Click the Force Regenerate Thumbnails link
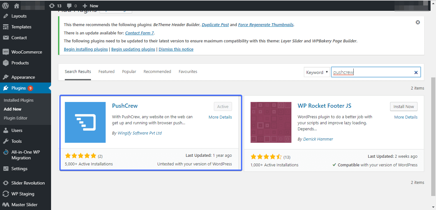The image size is (436, 210). point(266,25)
